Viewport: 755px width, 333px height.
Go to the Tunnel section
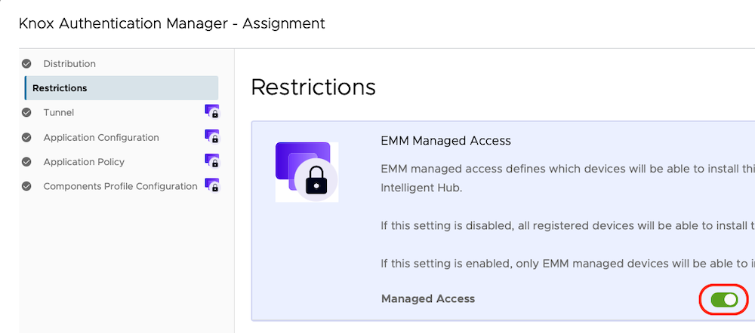coord(59,113)
